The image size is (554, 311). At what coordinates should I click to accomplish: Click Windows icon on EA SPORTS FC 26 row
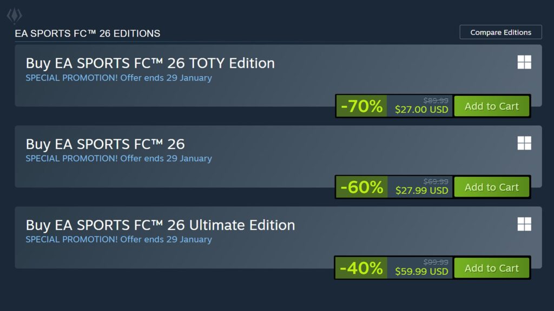(524, 143)
